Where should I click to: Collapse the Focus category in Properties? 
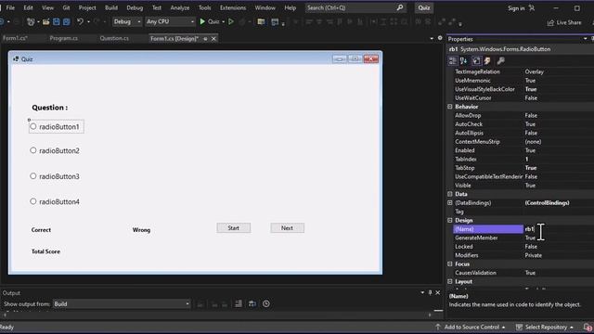pyautogui.click(x=450, y=263)
